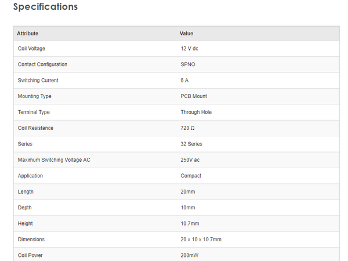Select the SPNO value cell
The width and height of the screenshot is (348, 261).
[x=188, y=64]
